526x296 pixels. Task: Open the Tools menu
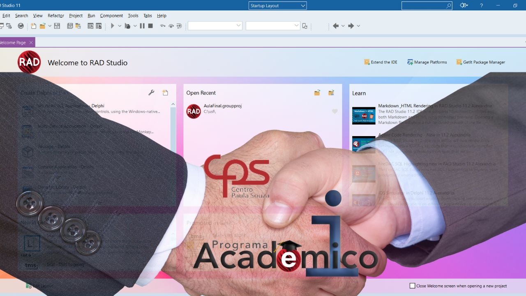[x=133, y=16]
